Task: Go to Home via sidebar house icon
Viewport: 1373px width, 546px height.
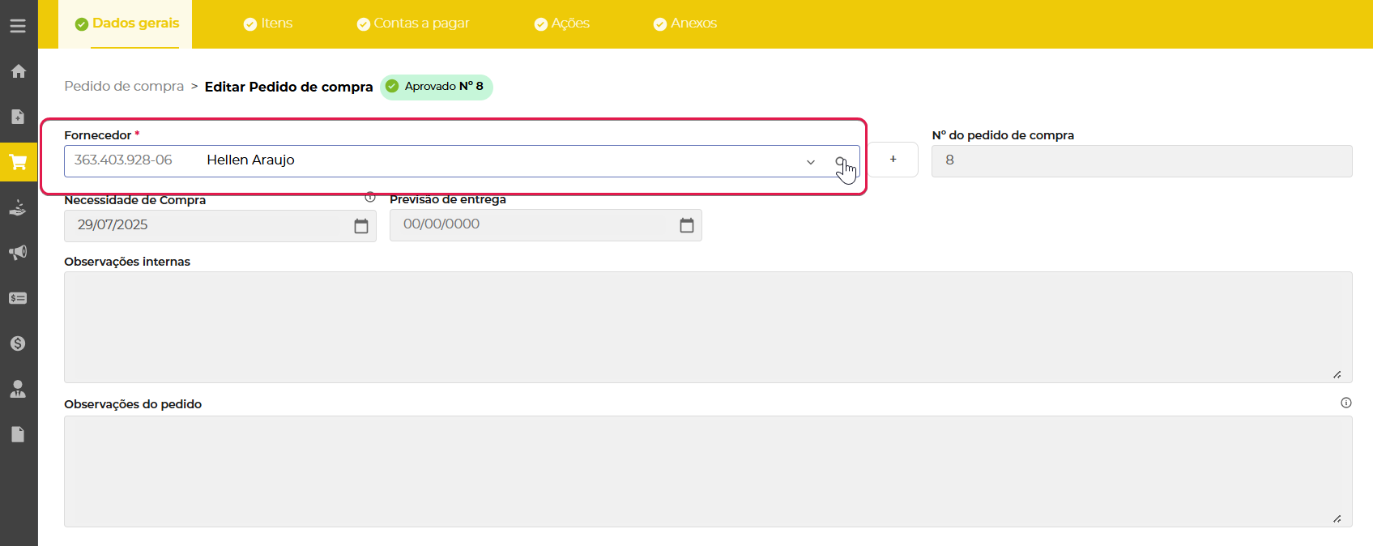Action: pyautogui.click(x=18, y=71)
